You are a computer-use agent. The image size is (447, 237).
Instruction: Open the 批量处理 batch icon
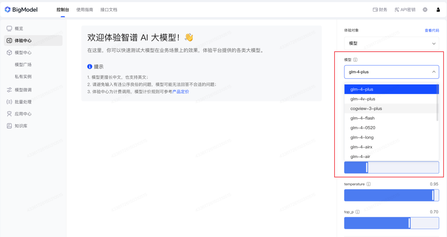[x=10, y=102]
